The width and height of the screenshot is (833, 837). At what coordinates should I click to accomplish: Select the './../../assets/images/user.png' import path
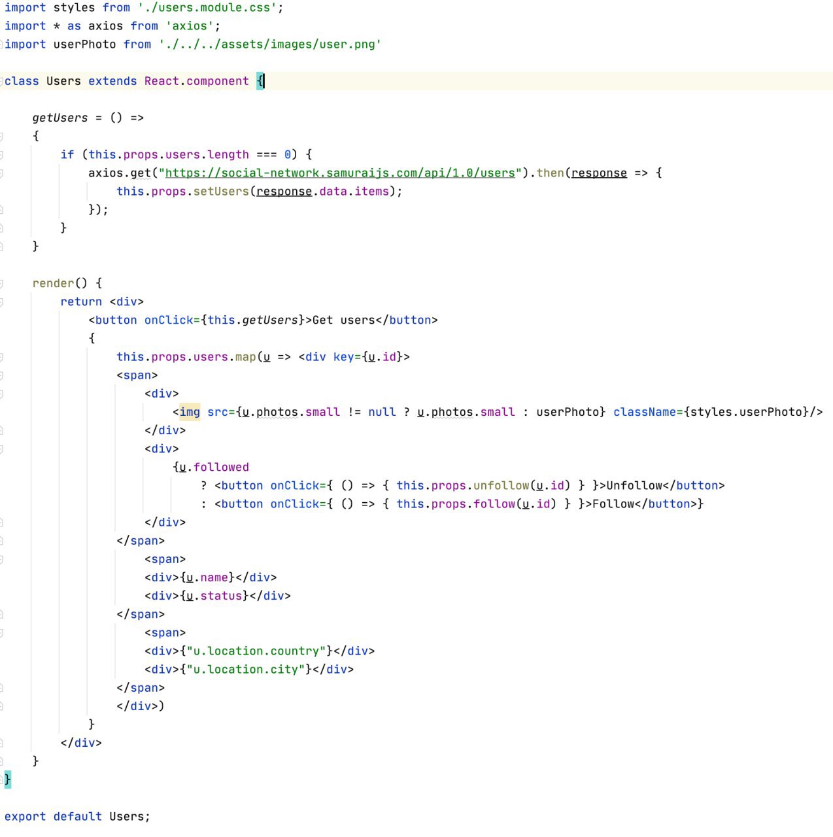point(270,44)
